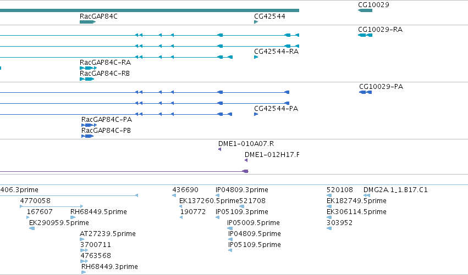Click the CG10029-RA transcript label
The height and width of the screenshot is (275, 468).
tap(380, 30)
